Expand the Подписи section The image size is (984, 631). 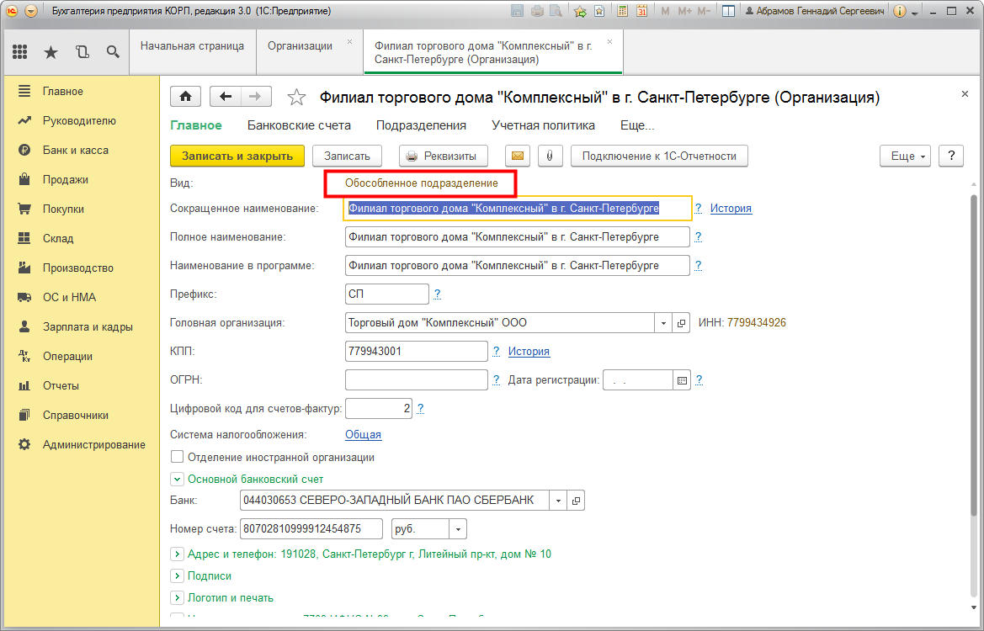coord(176,575)
